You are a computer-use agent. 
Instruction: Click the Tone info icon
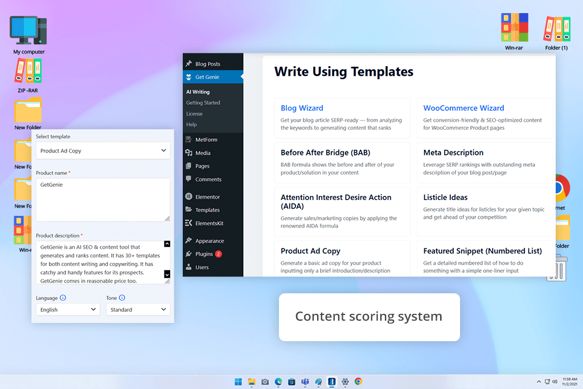(x=122, y=297)
